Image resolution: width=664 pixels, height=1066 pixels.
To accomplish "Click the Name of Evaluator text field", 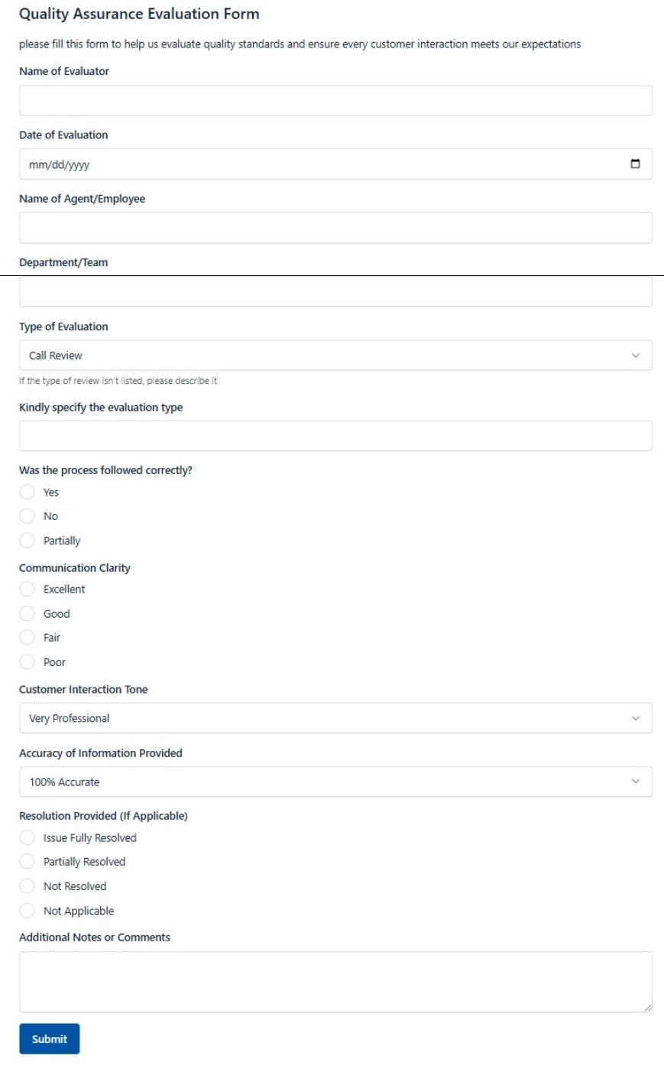I will 336,99.
